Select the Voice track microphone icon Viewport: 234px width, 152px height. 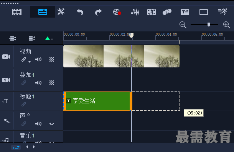(x=7, y=121)
